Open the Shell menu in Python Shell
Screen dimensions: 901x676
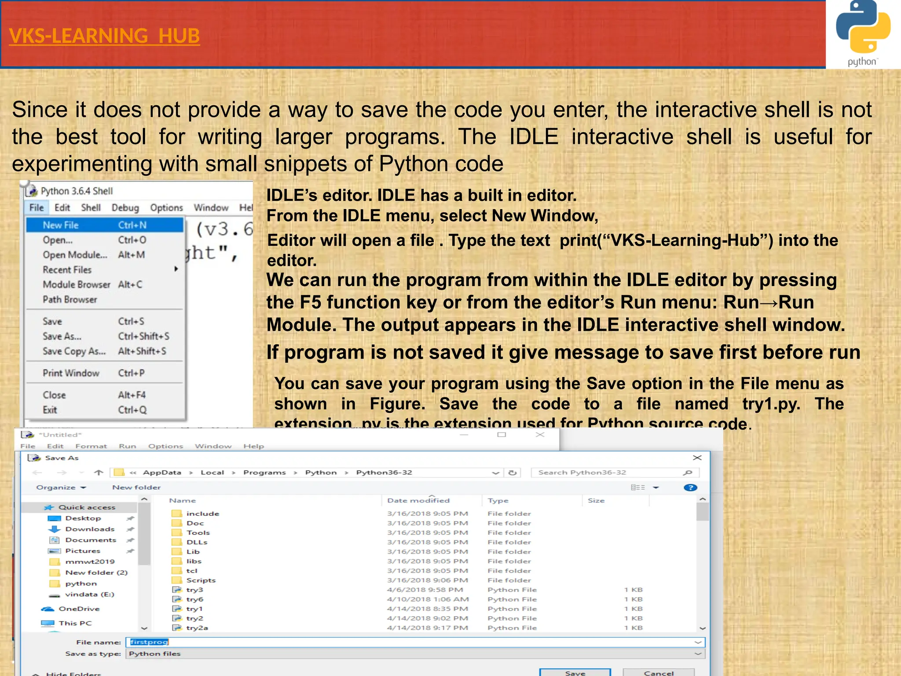[x=91, y=208]
